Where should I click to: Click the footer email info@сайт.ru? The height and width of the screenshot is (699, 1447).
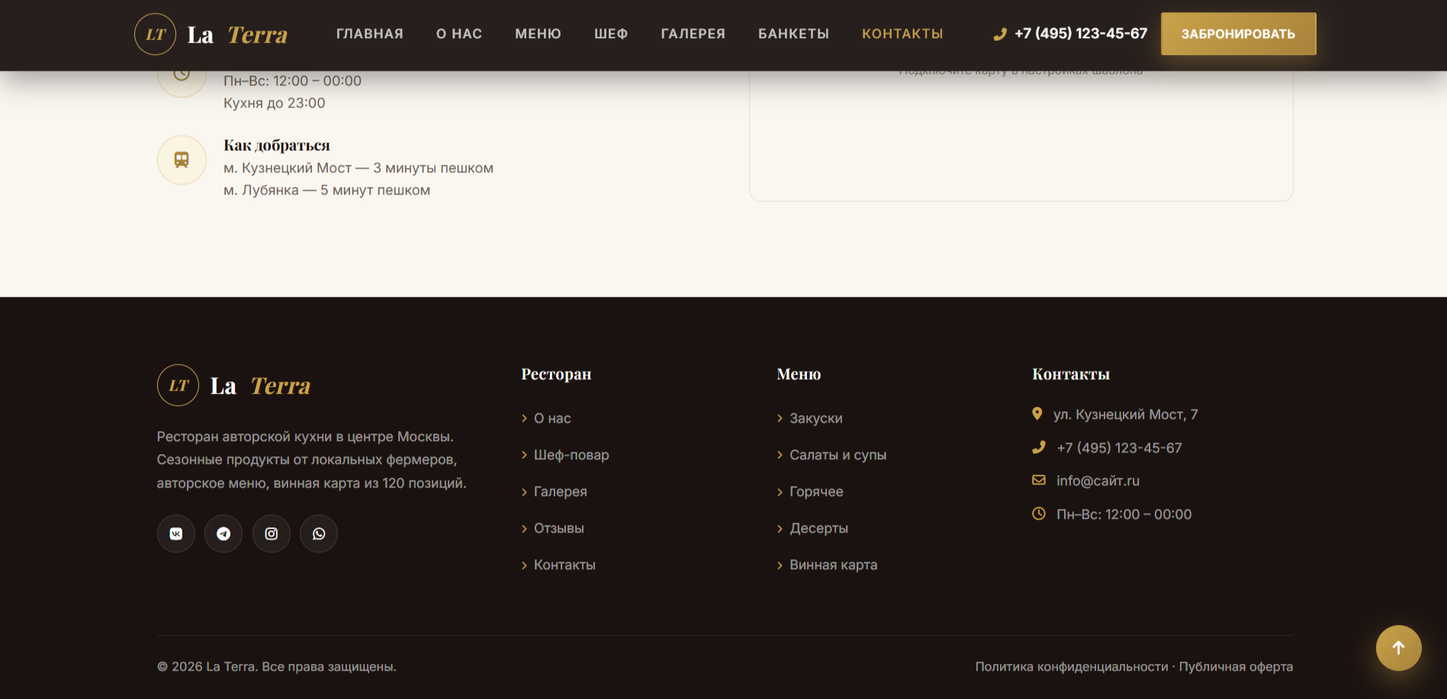[1098, 481]
